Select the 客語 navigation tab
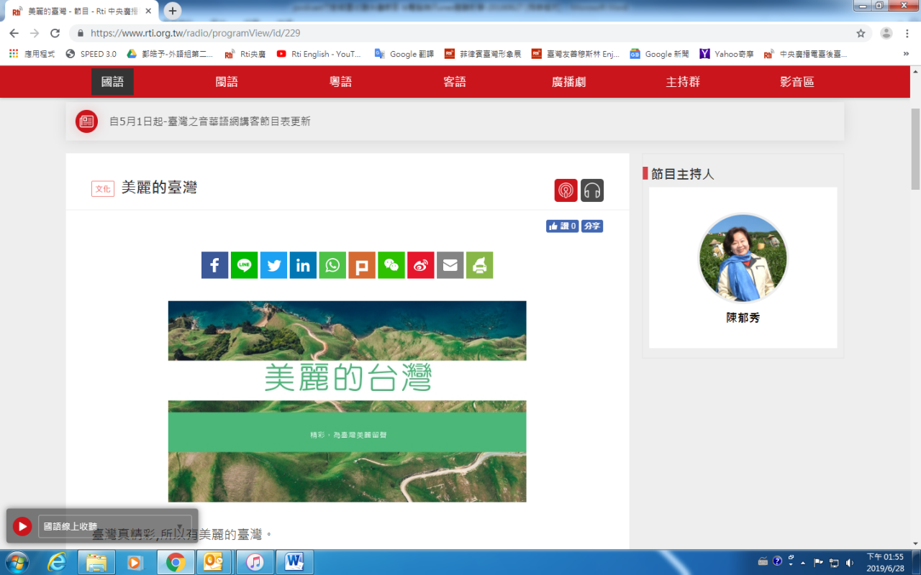 click(455, 82)
